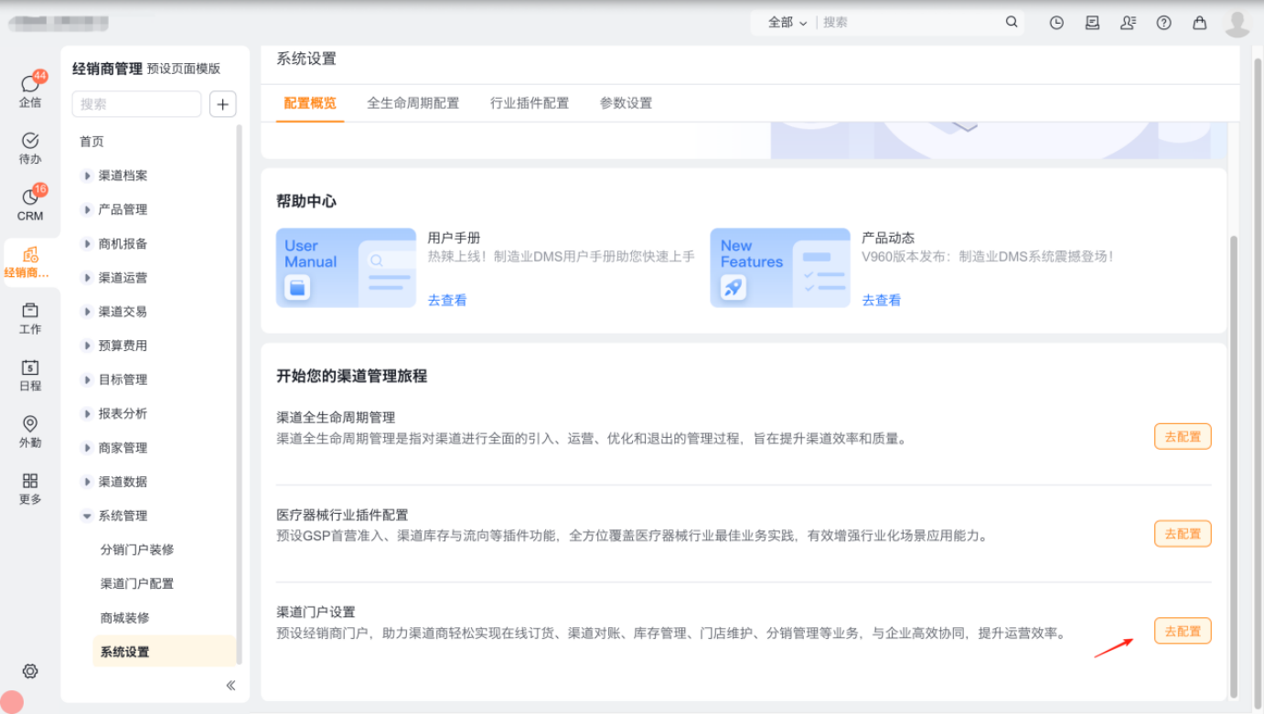Open the user avatar in top bar

[1237, 24]
